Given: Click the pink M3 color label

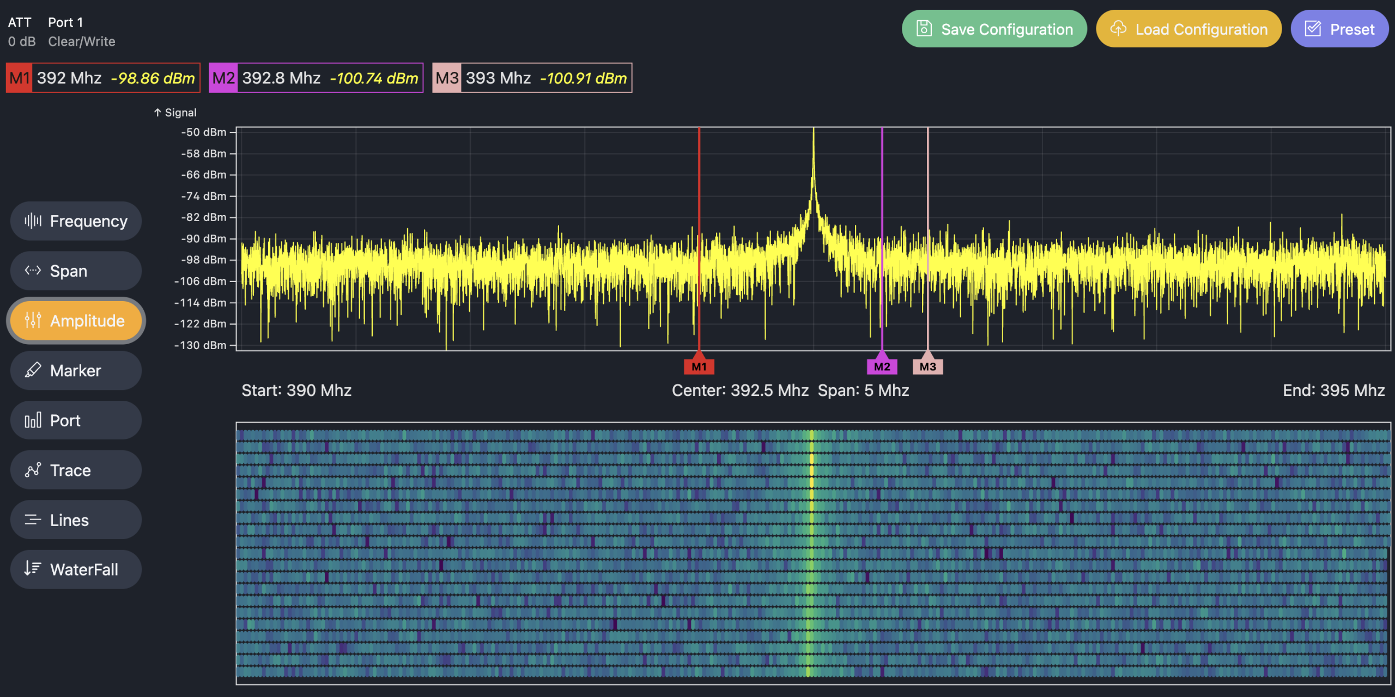Looking at the screenshot, I should coord(447,78).
